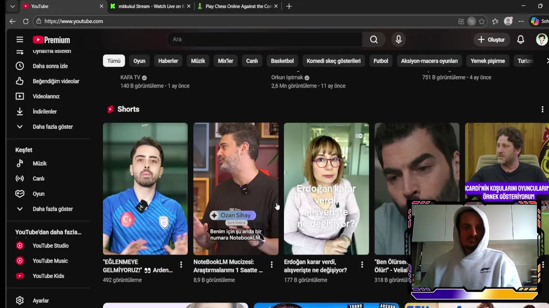Click the search magnifier button

(x=374, y=39)
